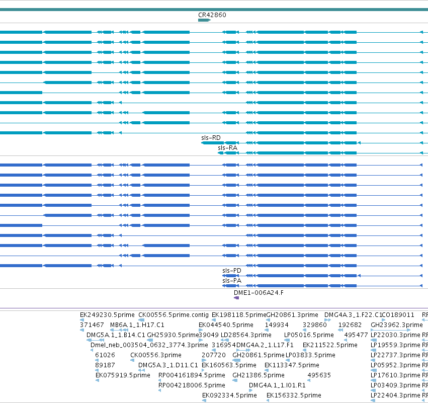The height and width of the screenshot is (403, 428).
Task: Select the 316954 feature label
Action: tap(223, 345)
